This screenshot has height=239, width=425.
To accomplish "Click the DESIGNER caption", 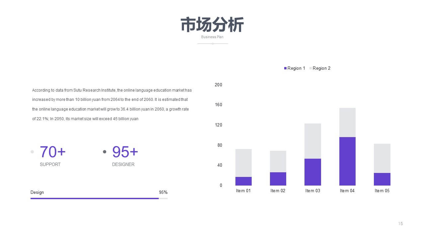I will click(123, 164).
